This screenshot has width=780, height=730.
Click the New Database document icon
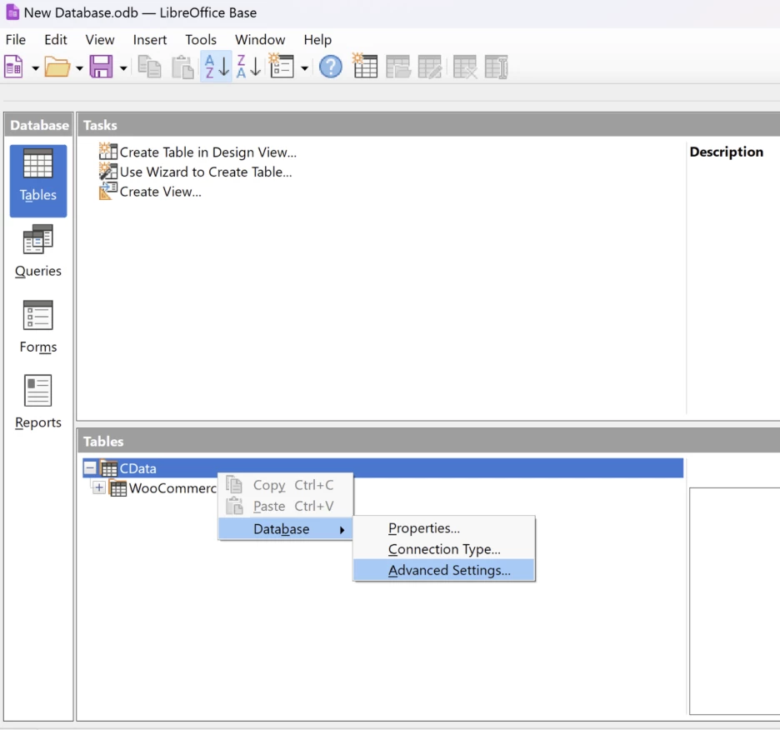[x=14, y=67]
